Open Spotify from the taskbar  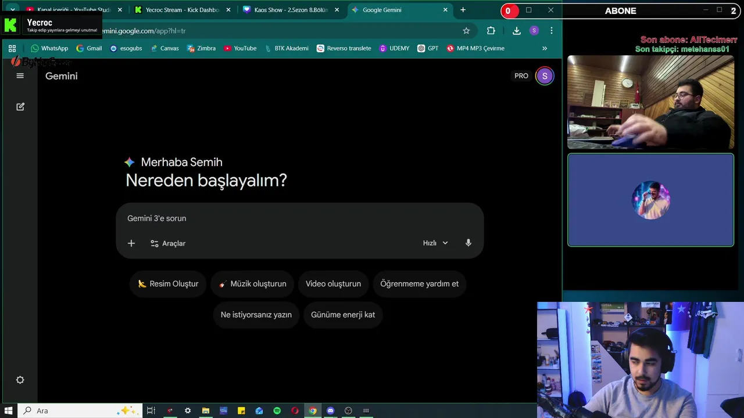coord(277,410)
